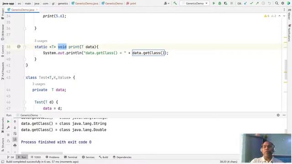Click the generics package breadcrumb
This screenshot has height=164, width=292.
point(63,3)
